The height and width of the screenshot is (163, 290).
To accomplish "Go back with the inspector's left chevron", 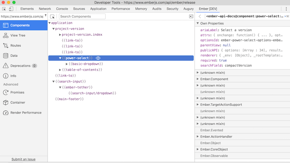I will 200,17.
